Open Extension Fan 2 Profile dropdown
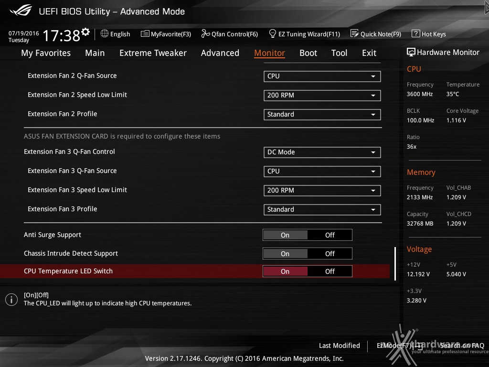489x367 pixels. (322, 114)
